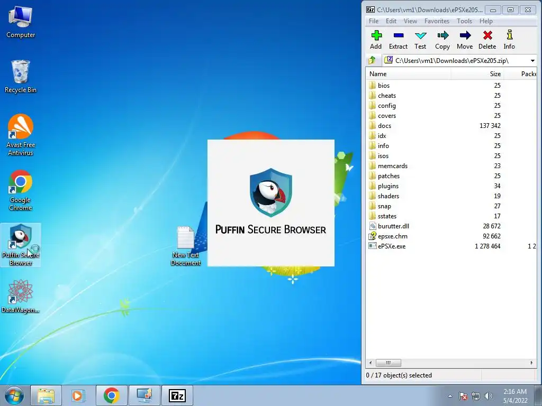The image size is (542, 406).
Task: Expand the address path dropdown arrow
Action: (532, 61)
